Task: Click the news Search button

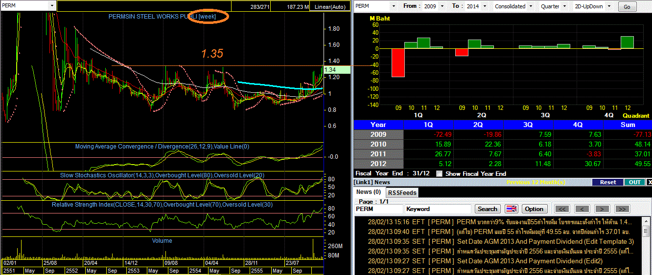Action: (488, 209)
